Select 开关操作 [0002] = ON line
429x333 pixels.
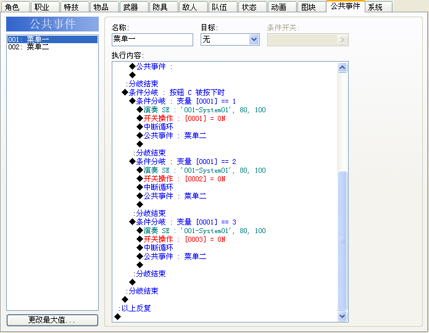pos(181,179)
